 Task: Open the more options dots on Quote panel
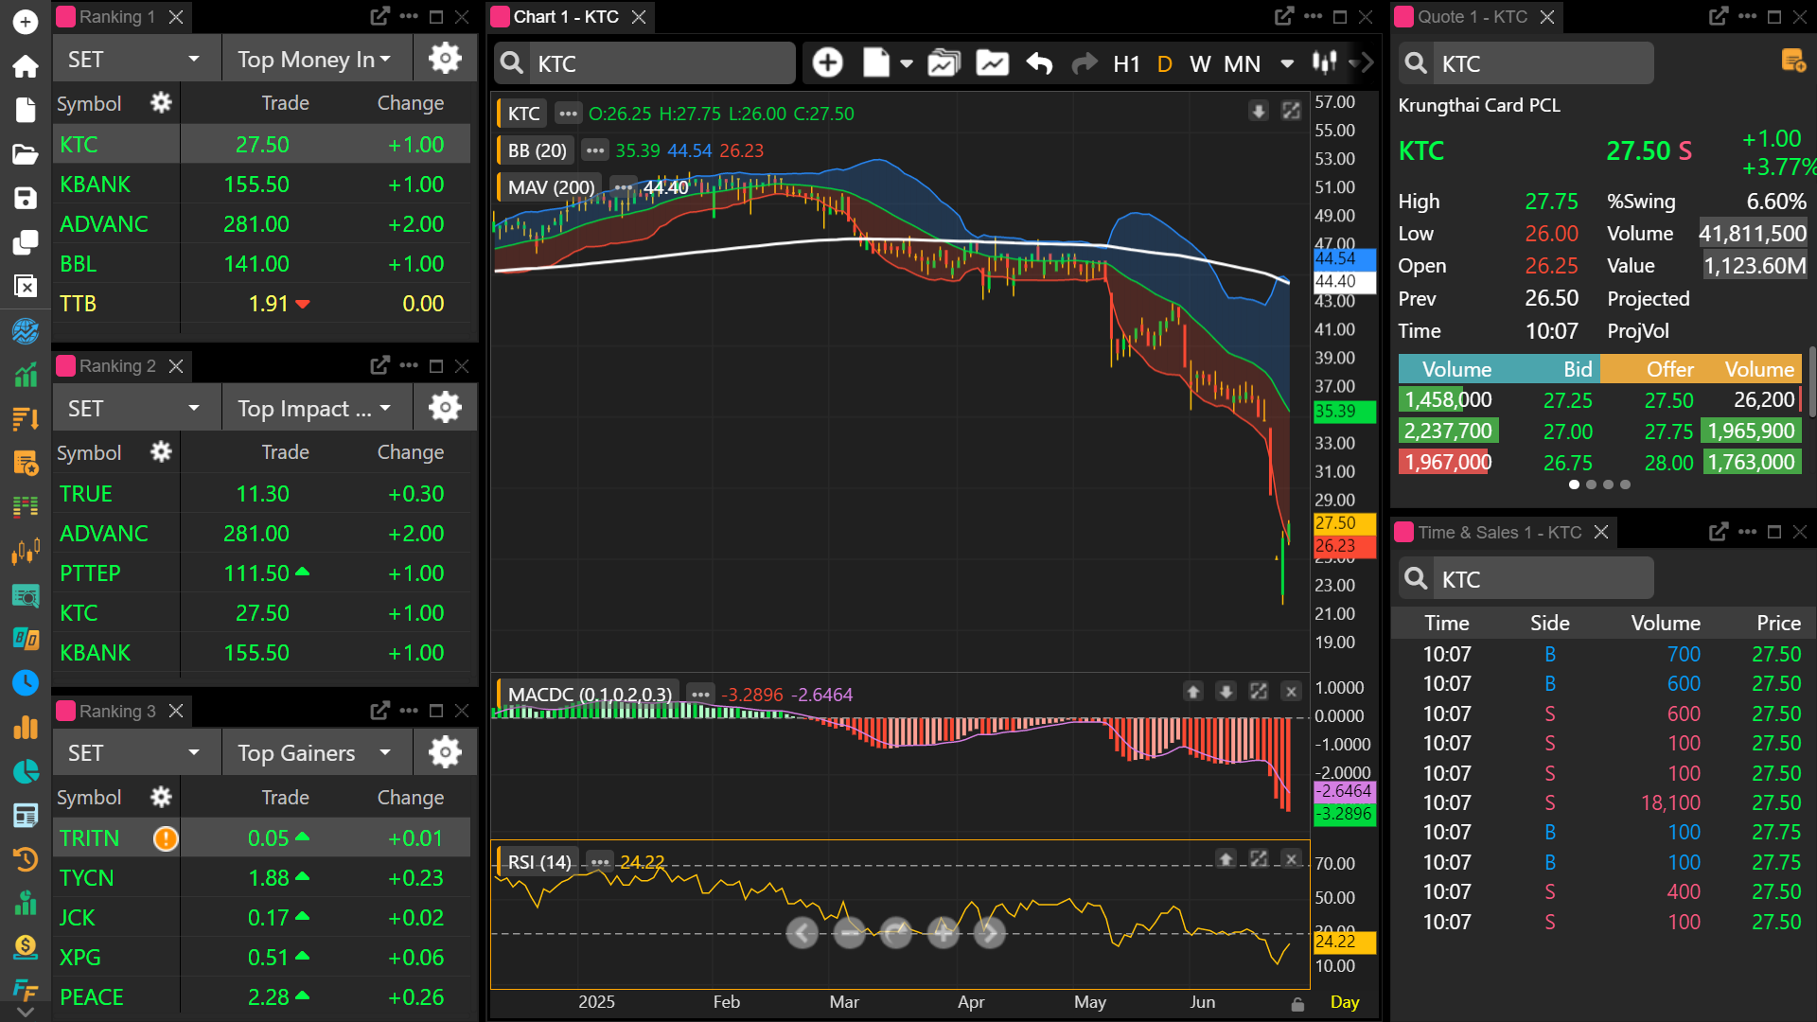[1748, 16]
